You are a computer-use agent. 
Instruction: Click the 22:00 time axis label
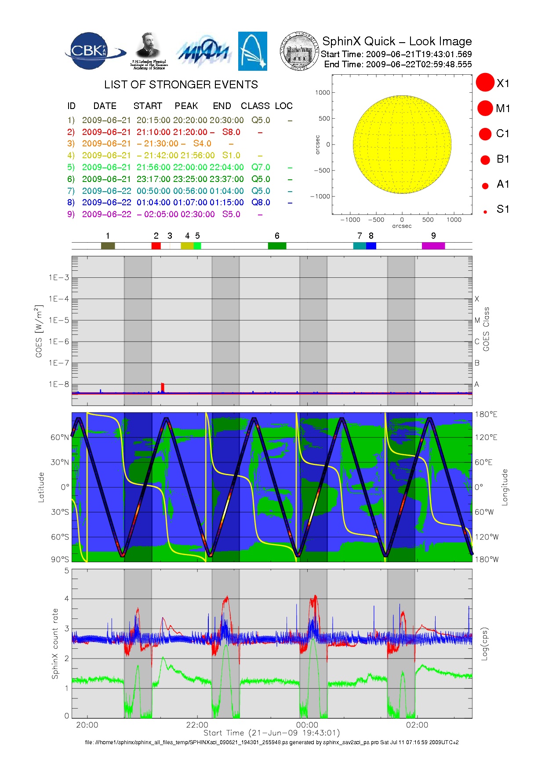click(197, 725)
